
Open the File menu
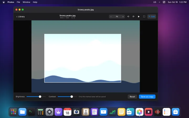point(18,2)
